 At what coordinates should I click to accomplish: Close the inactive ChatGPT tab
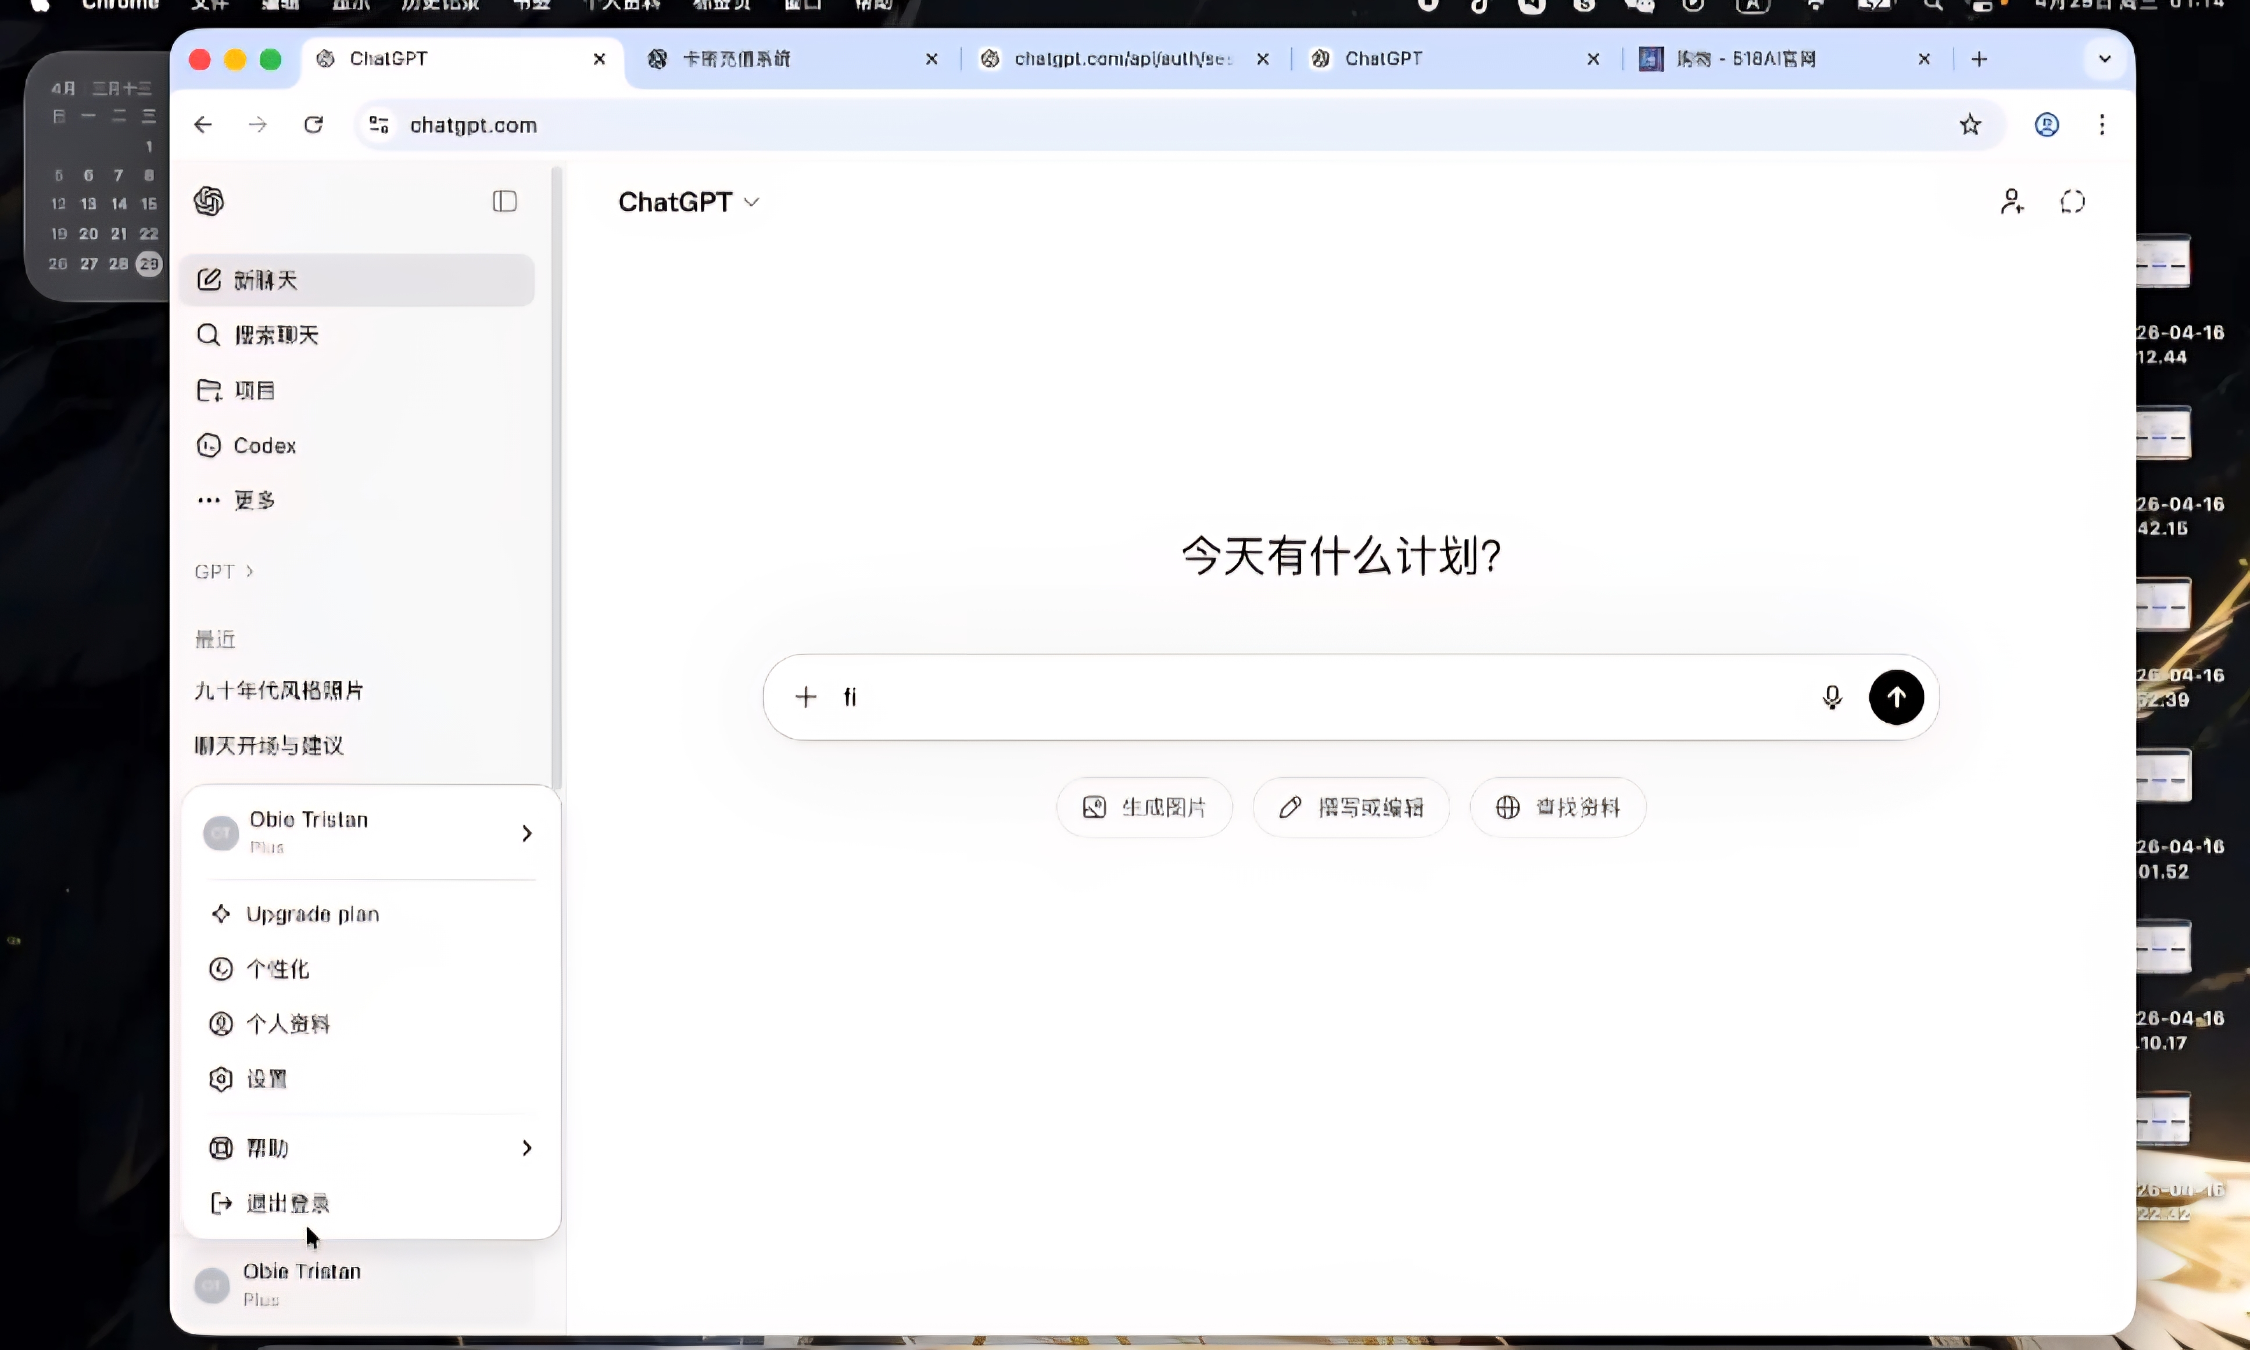tap(1593, 59)
